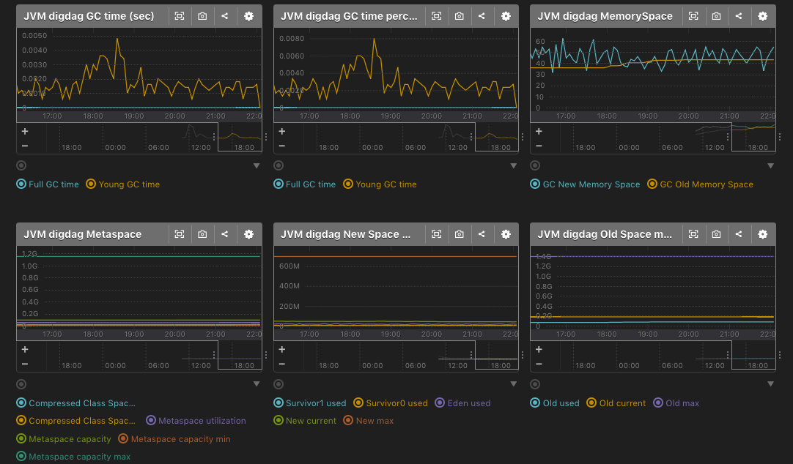Open gear settings on Old Space panel
Viewport: 793px width, 464px height.
pos(762,234)
